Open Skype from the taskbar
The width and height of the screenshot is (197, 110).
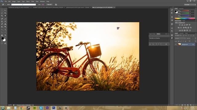41,108
